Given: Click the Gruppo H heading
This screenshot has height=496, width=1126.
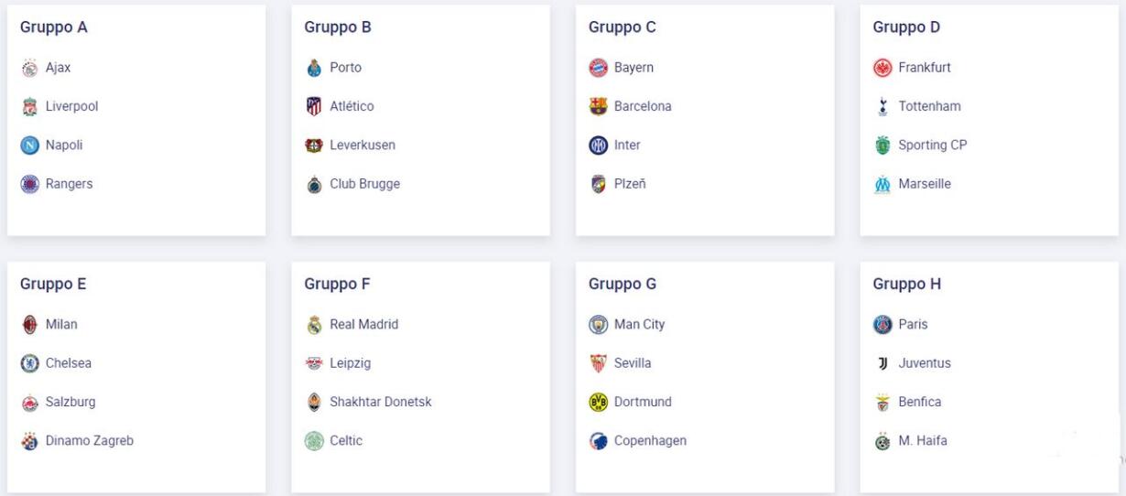Looking at the screenshot, I should [907, 285].
